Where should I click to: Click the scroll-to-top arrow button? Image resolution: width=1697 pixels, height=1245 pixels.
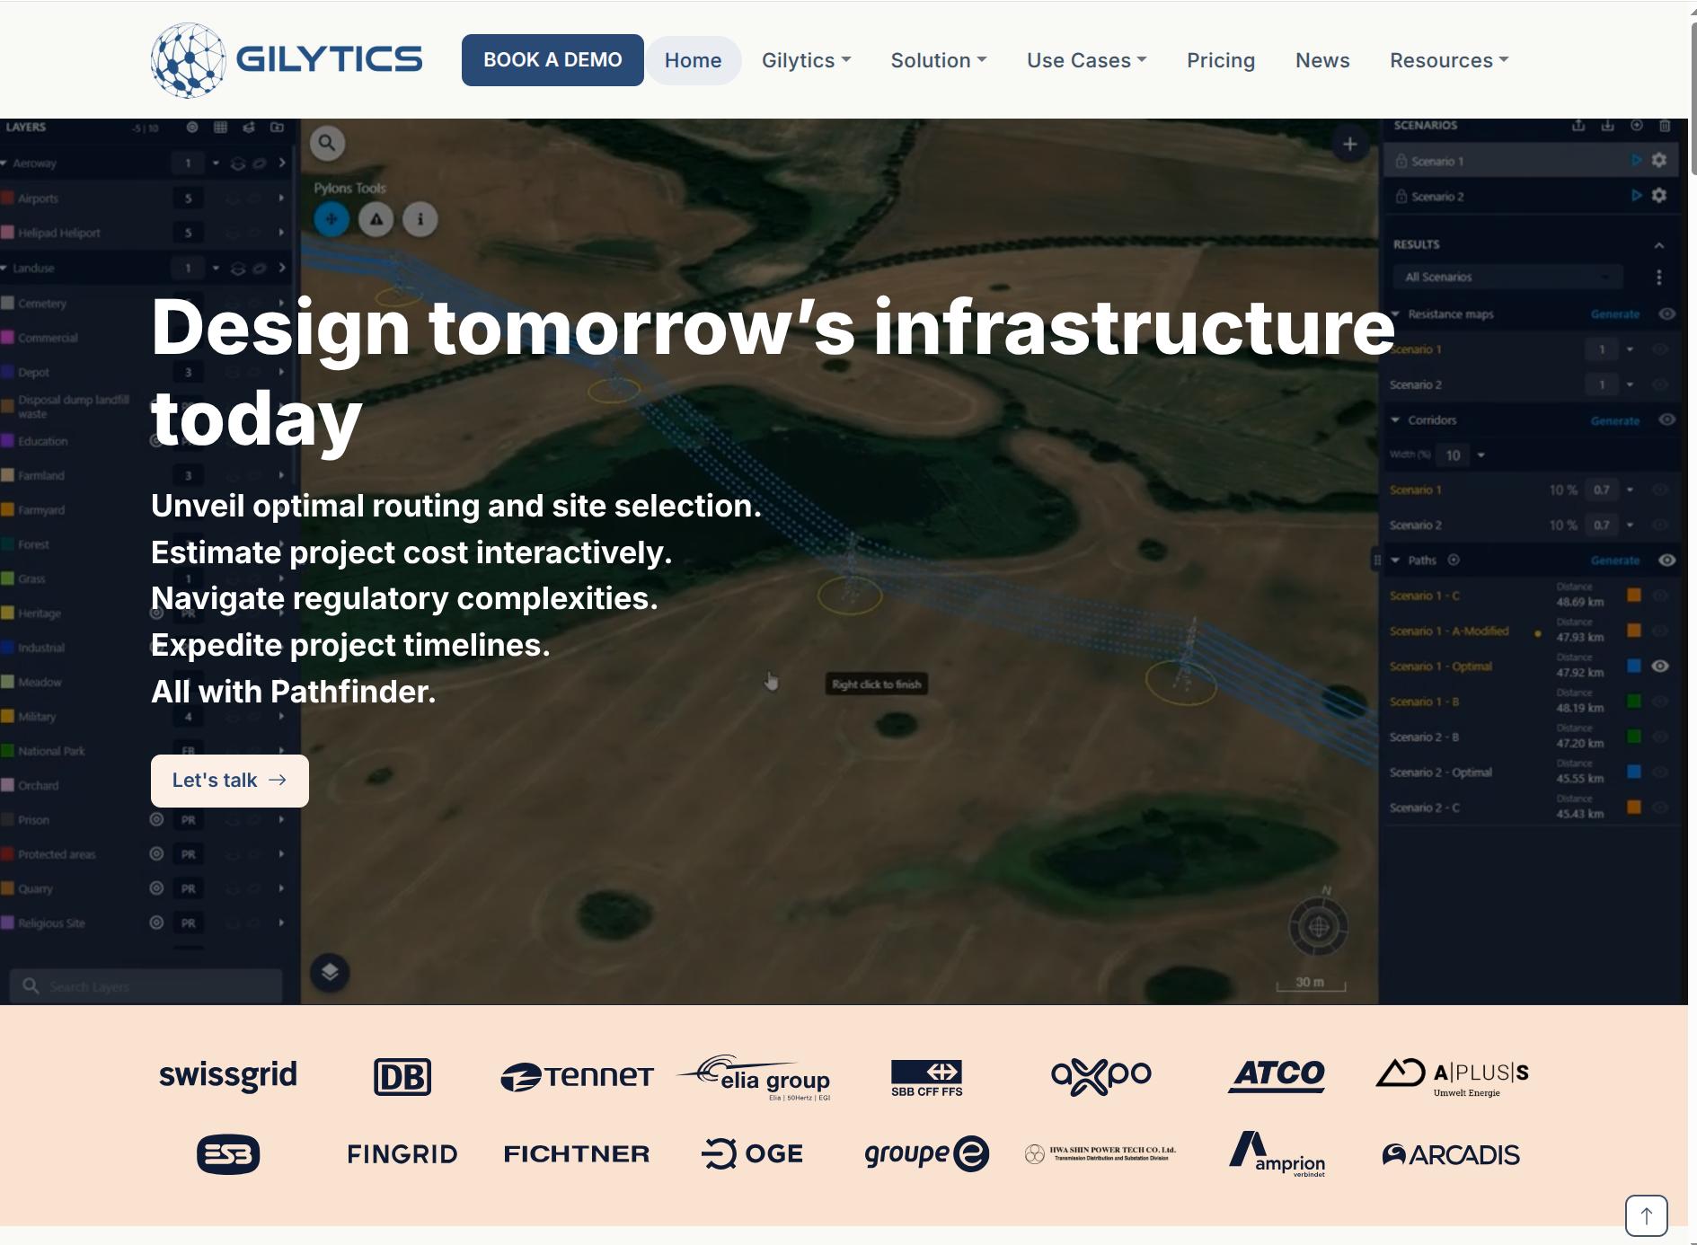[1646, 1215]
